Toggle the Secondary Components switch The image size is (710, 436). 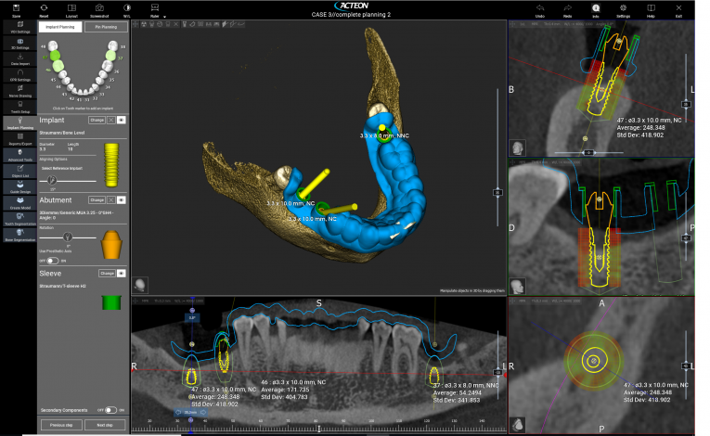[x=111, y=409]
